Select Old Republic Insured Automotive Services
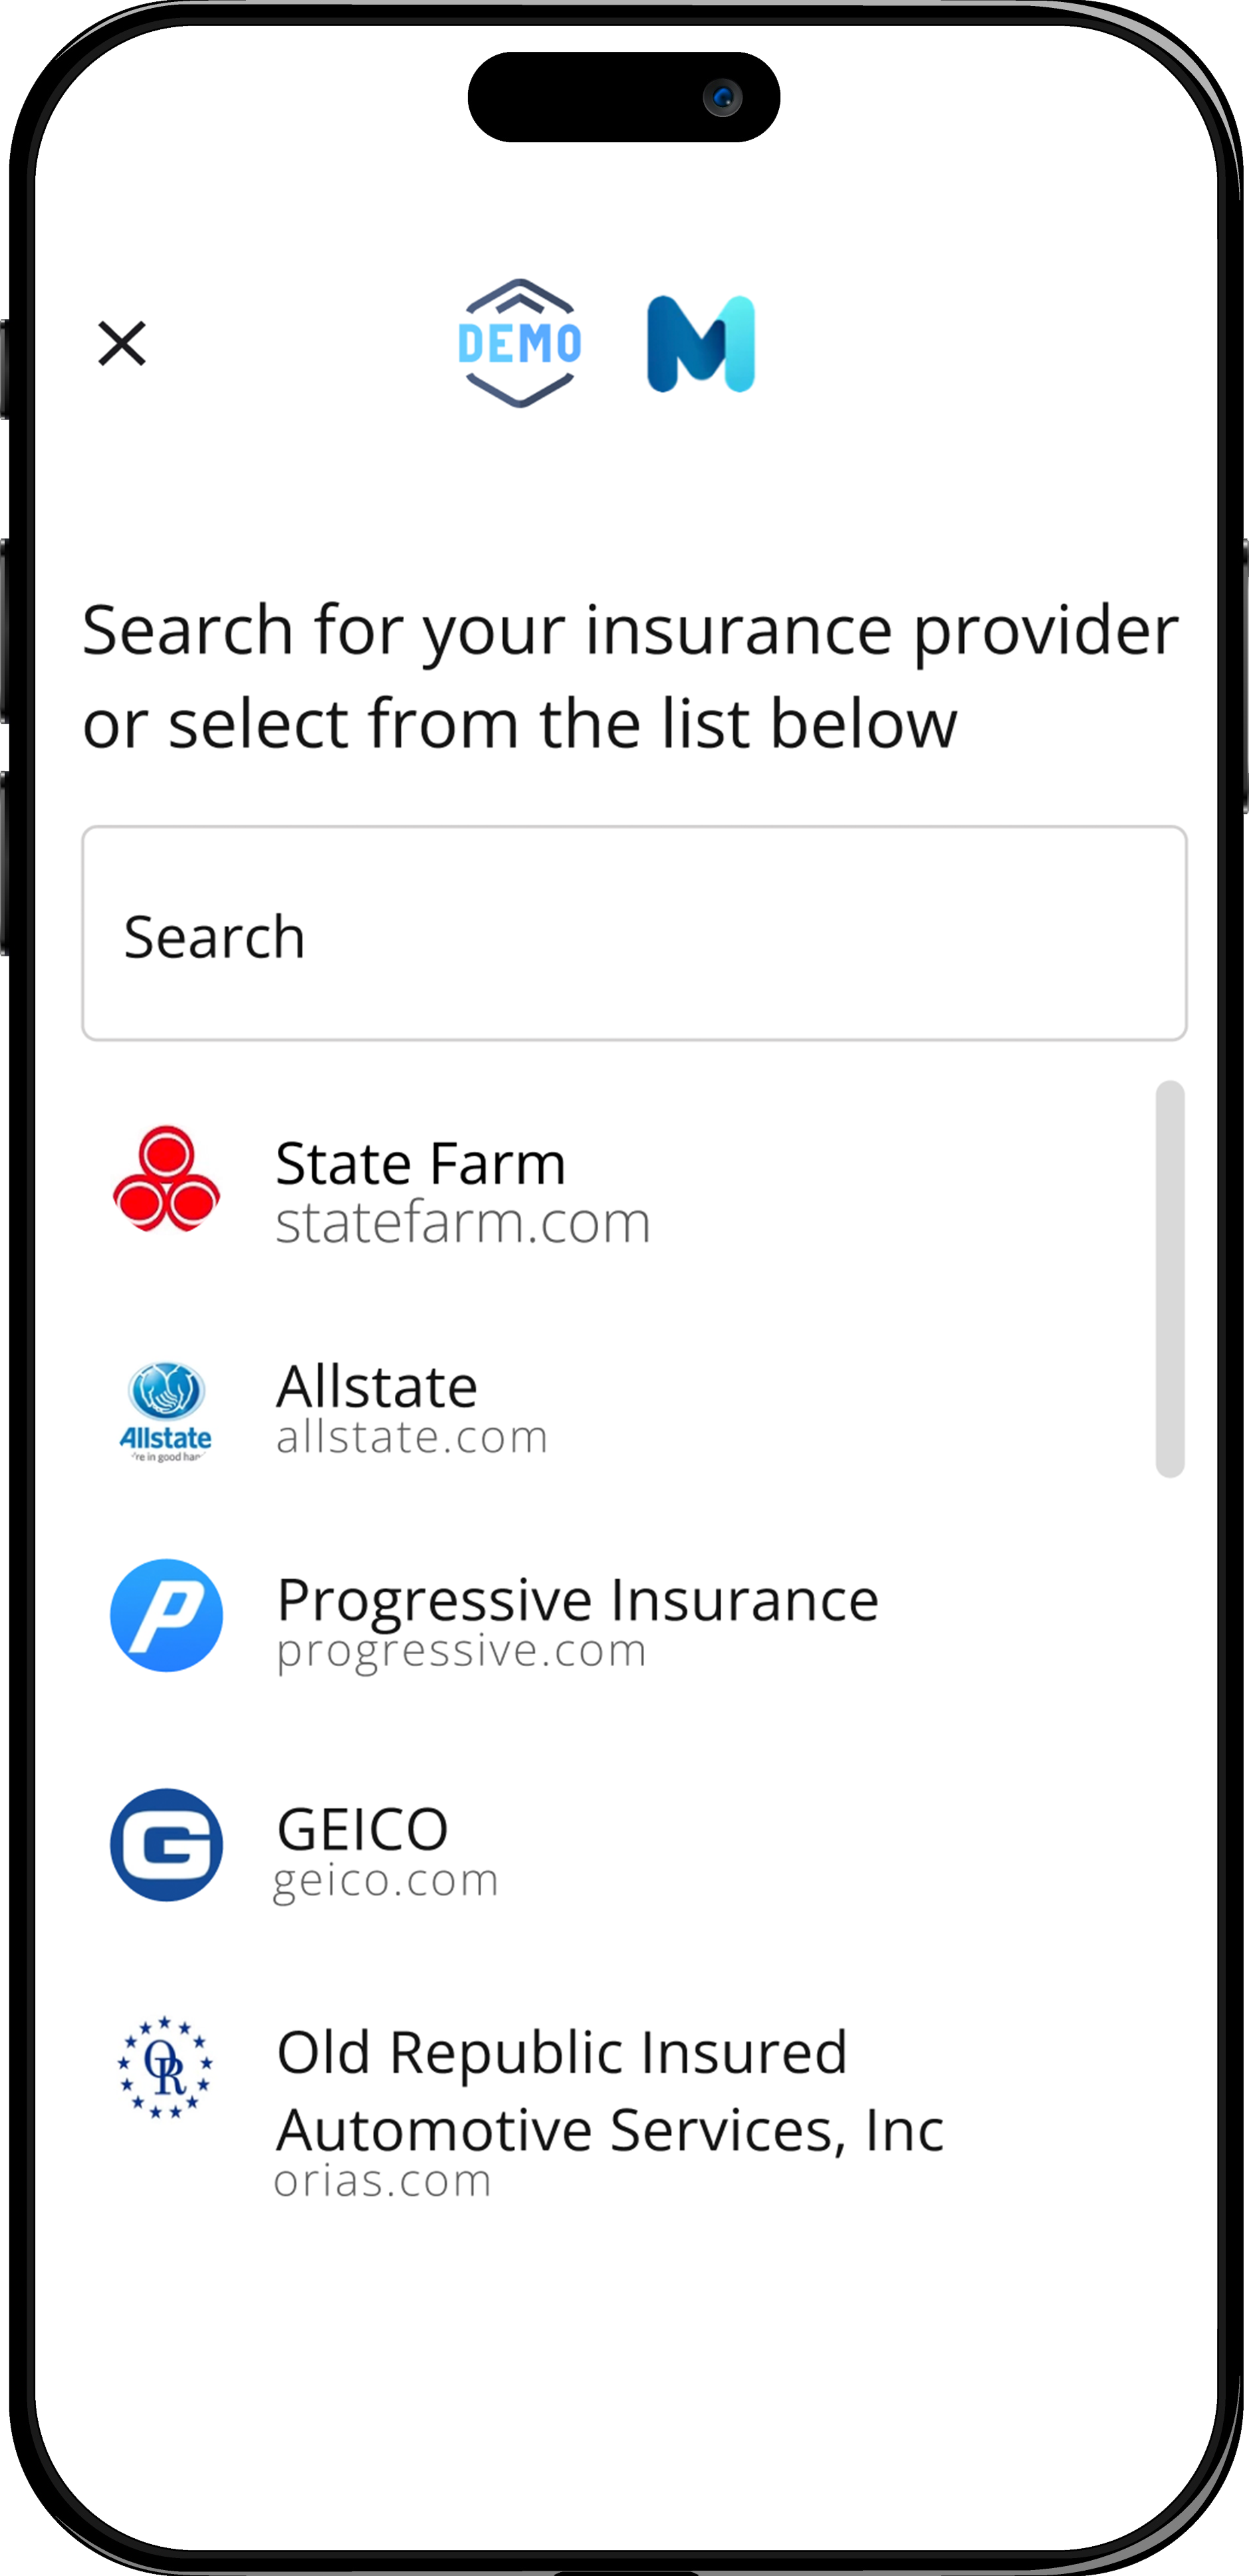 pyautogui.click(x=609, y=2090)
